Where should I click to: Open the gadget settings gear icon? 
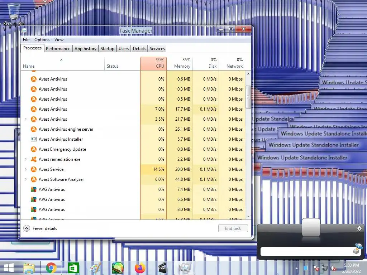(359, 229)
